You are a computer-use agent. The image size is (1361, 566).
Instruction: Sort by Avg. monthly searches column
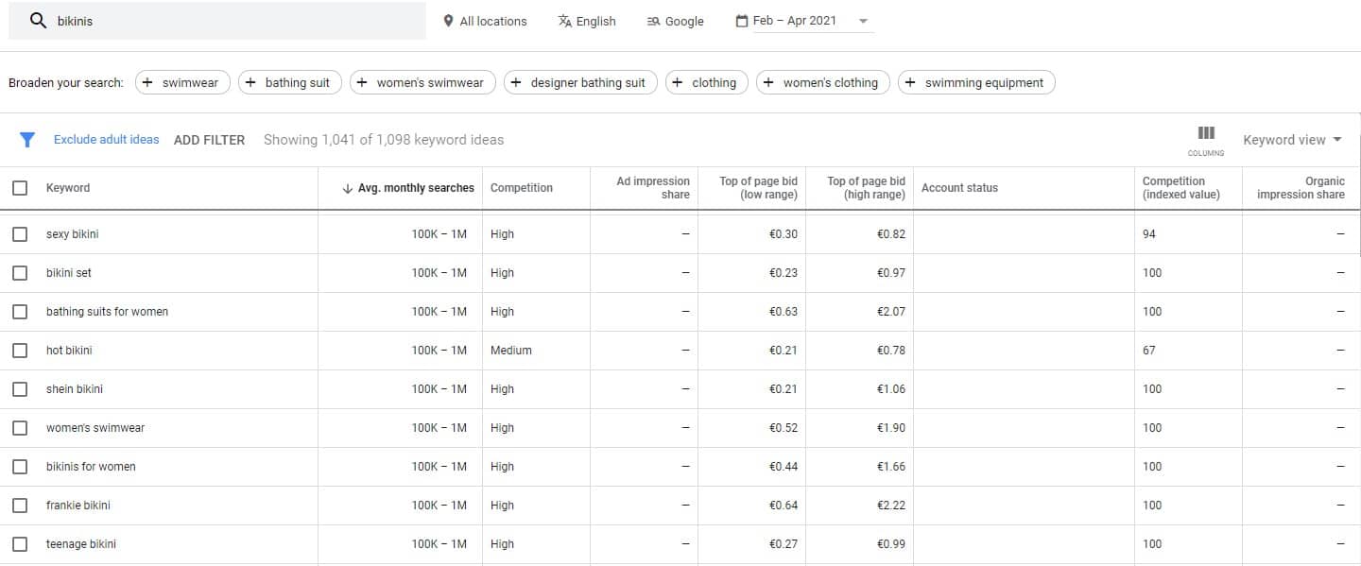click(408, 188)
